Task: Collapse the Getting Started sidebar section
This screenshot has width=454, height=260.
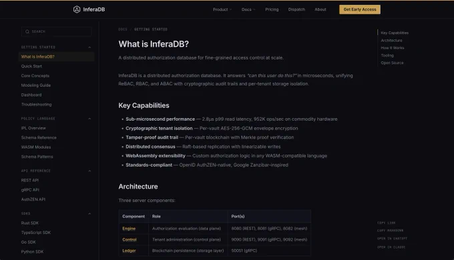Action: pyautogui.click(x=89, y=47)
